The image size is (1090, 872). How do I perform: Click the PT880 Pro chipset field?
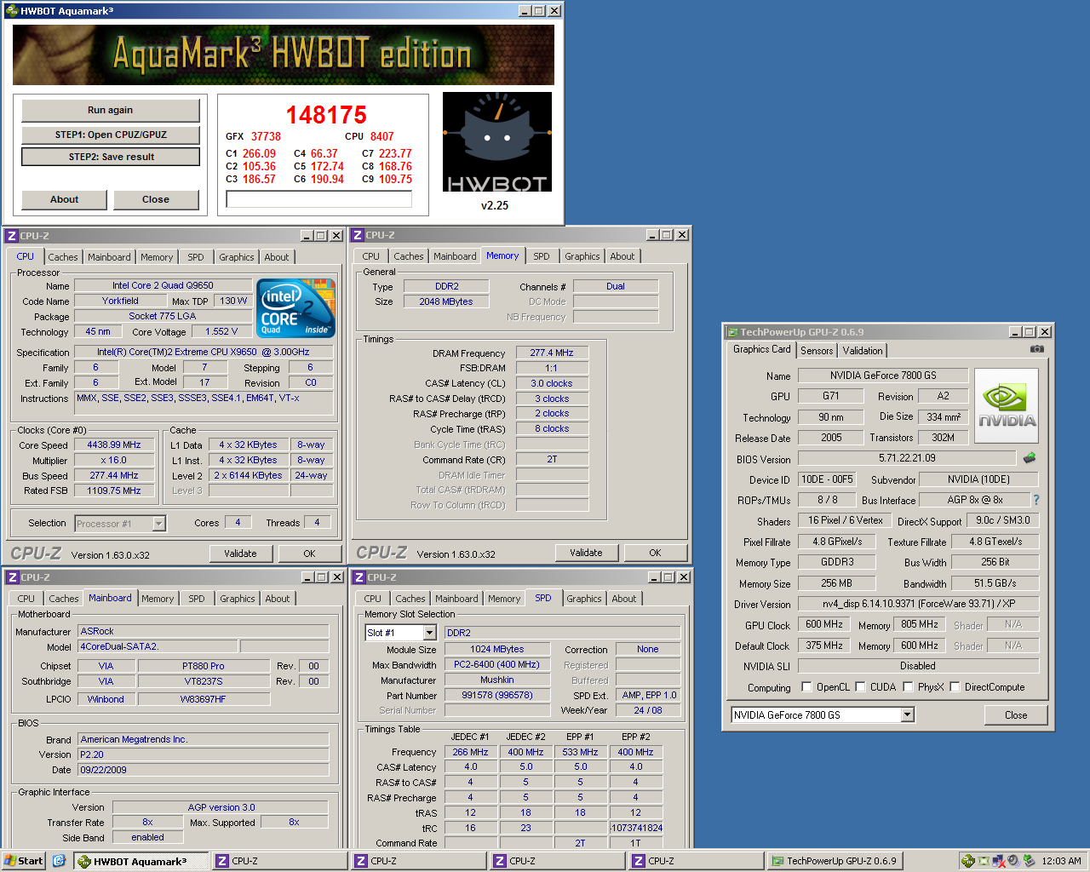coord(204,666)
